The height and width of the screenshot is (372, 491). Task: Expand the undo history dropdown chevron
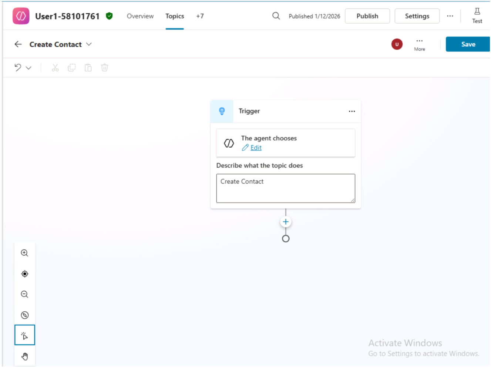(x=28, y=68)
